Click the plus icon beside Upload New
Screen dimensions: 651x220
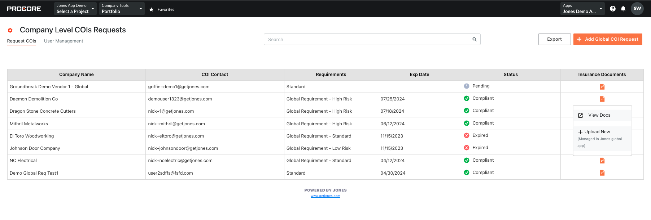[x=580, y=132]
